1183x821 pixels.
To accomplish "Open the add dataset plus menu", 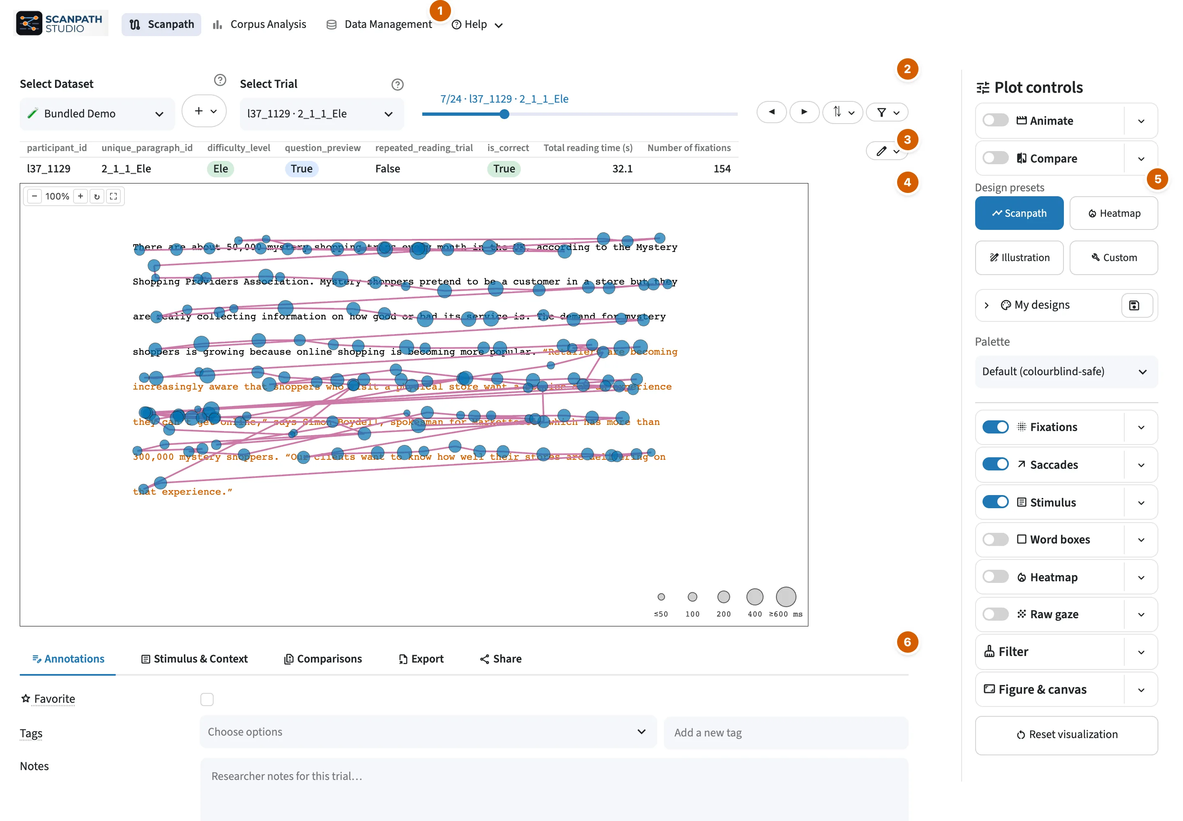I will (205, 111).
